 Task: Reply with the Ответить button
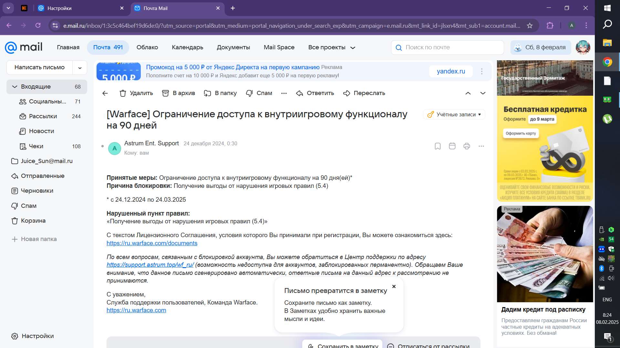tap(315, 93)
